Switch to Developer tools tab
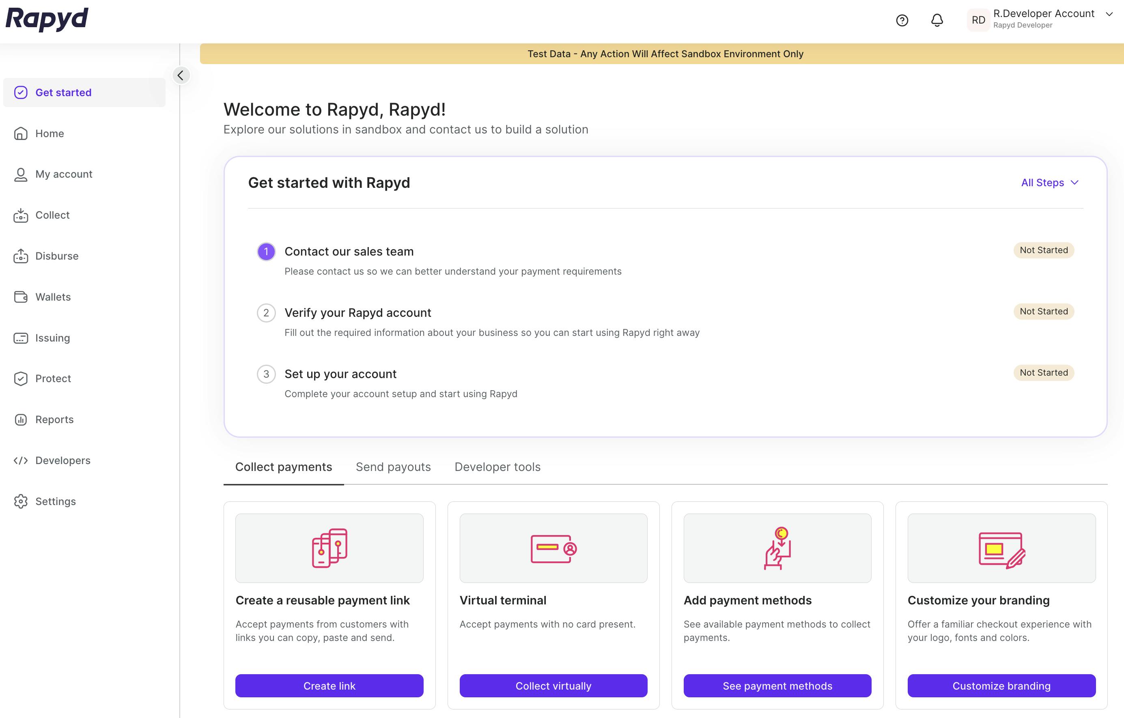The width and height of the screenshot is (1124, 718). coord(497,466)
